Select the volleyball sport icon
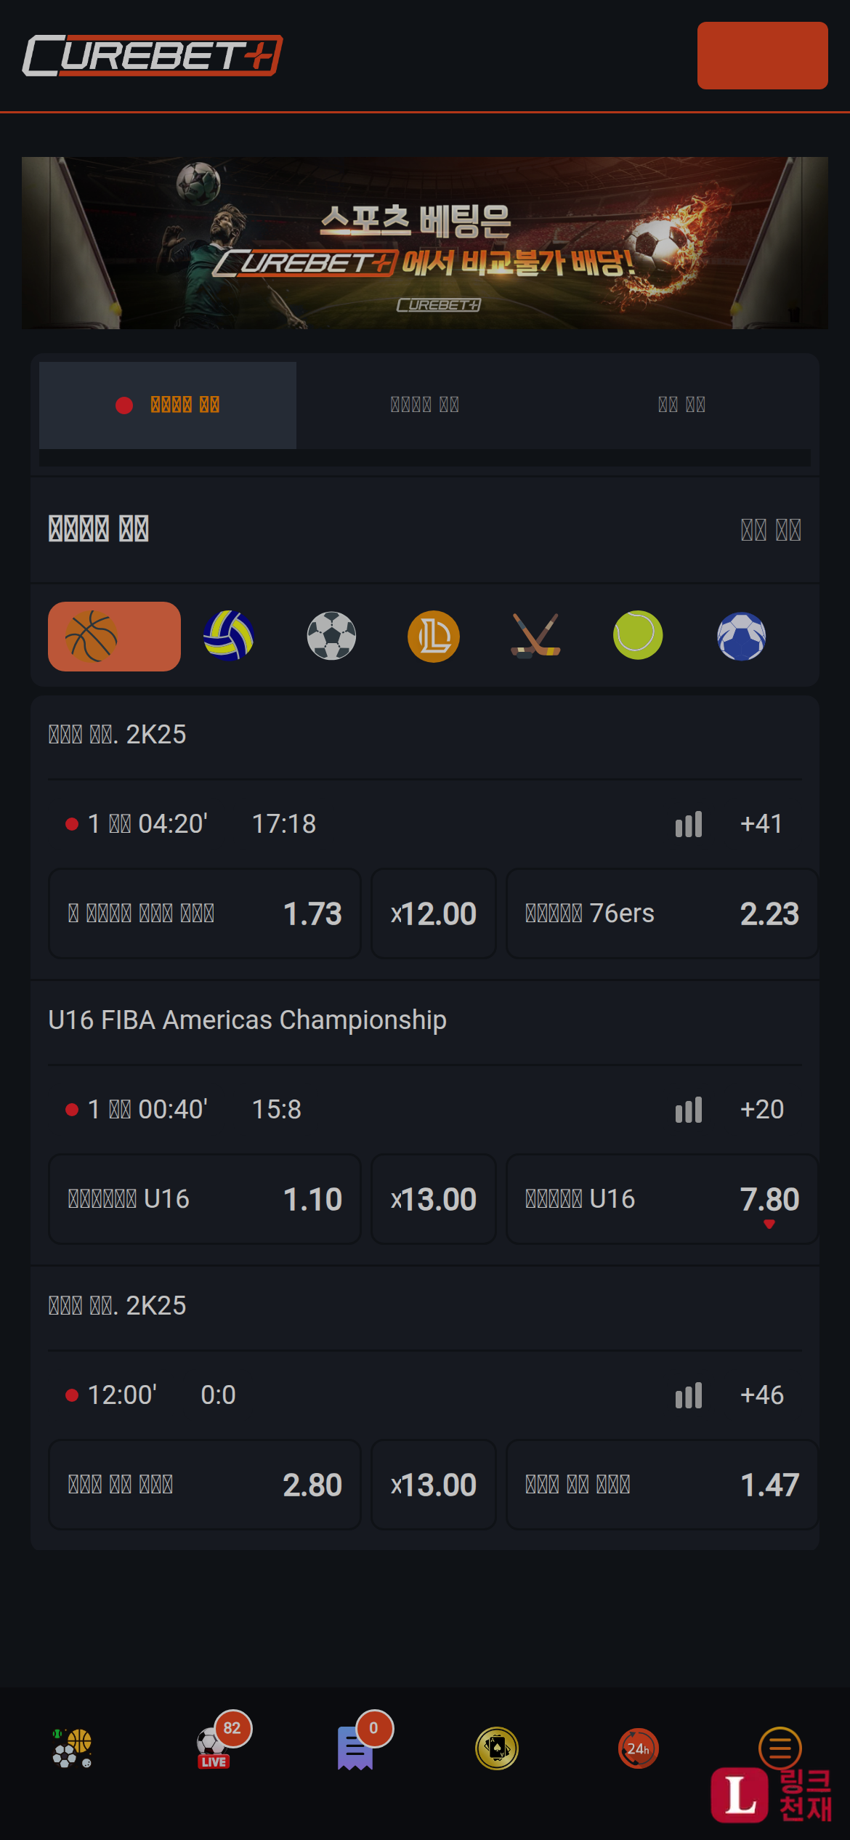 [x=229, y=636]
